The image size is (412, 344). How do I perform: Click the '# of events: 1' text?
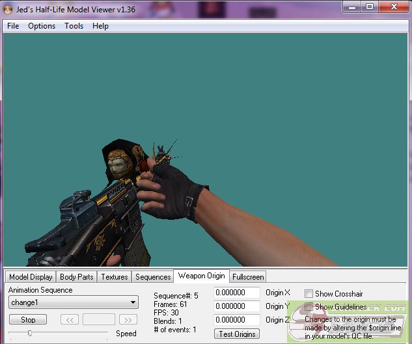coord(175,330)
